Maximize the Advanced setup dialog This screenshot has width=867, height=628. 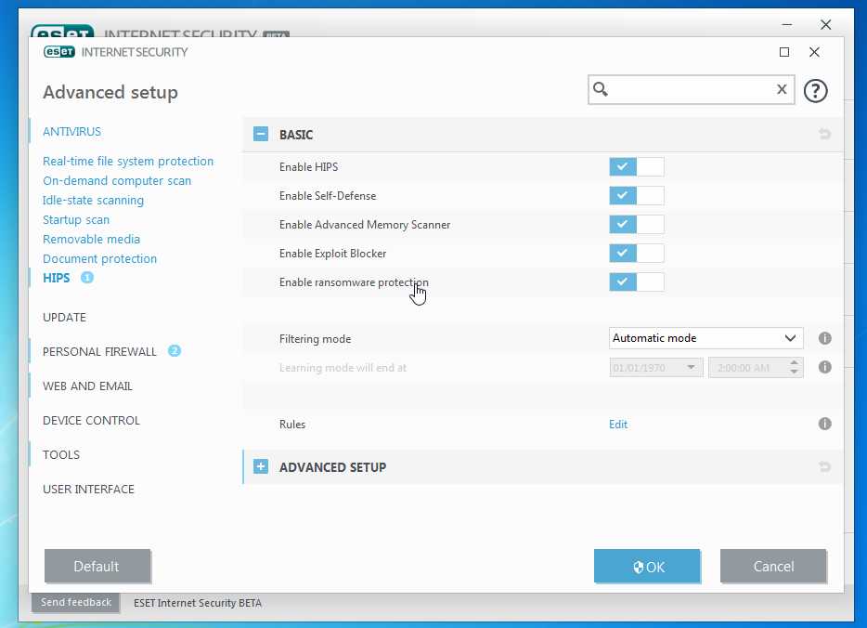tap(784, 52)
